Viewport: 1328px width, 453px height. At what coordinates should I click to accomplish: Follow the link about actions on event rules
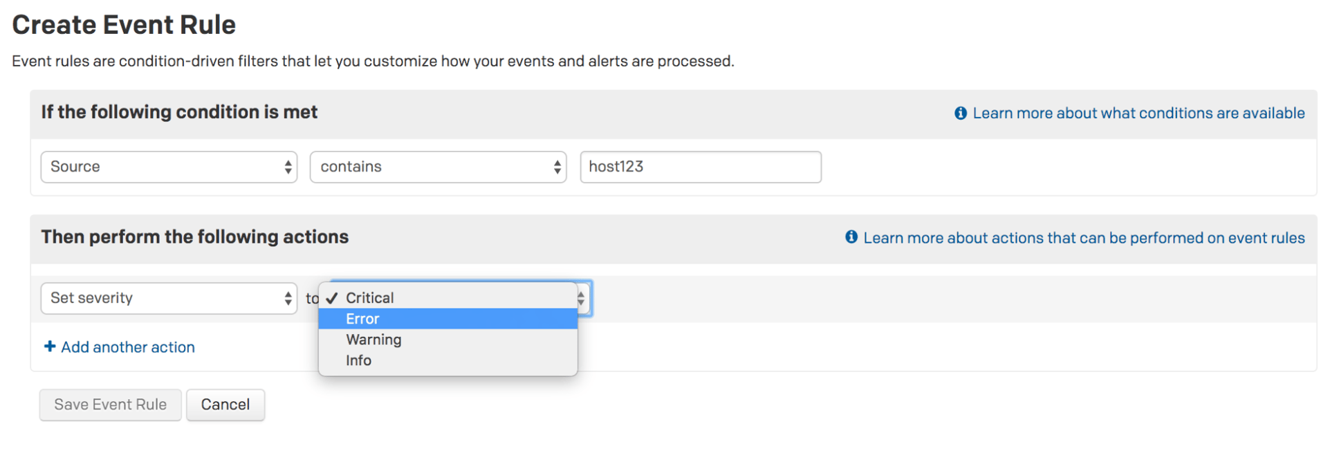click(1083, 238)
